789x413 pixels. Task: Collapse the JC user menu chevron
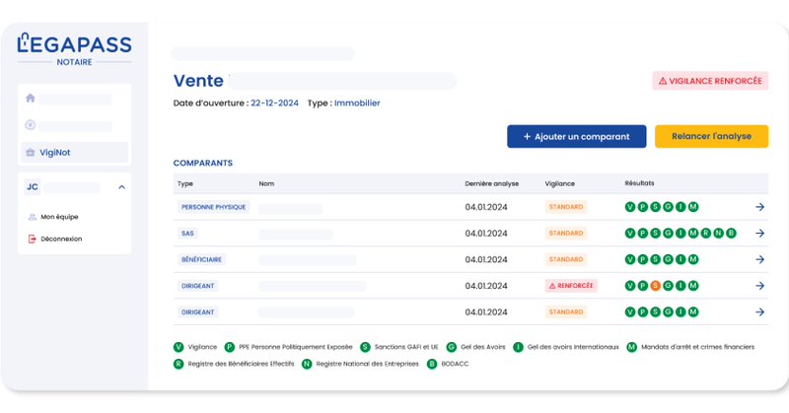pyautogui.click(x=121, y=187)
